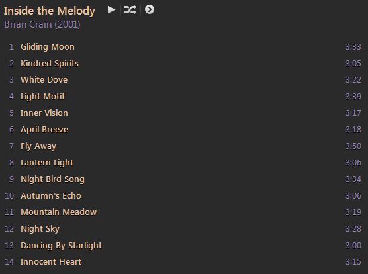The width and height of the screenshot is (368, 274).
Task: Pick track 12 Night Sky
Action: [184, 229]
